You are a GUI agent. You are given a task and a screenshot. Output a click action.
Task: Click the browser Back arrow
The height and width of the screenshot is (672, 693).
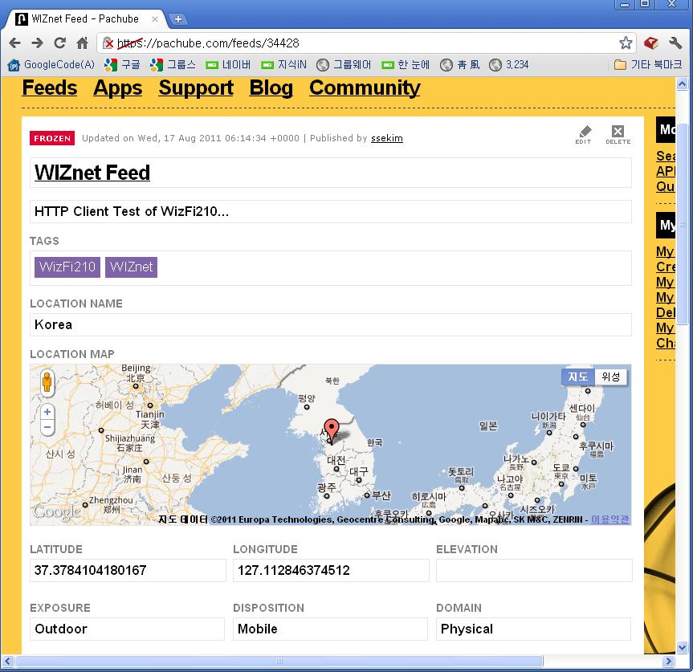tap(14, 43)
